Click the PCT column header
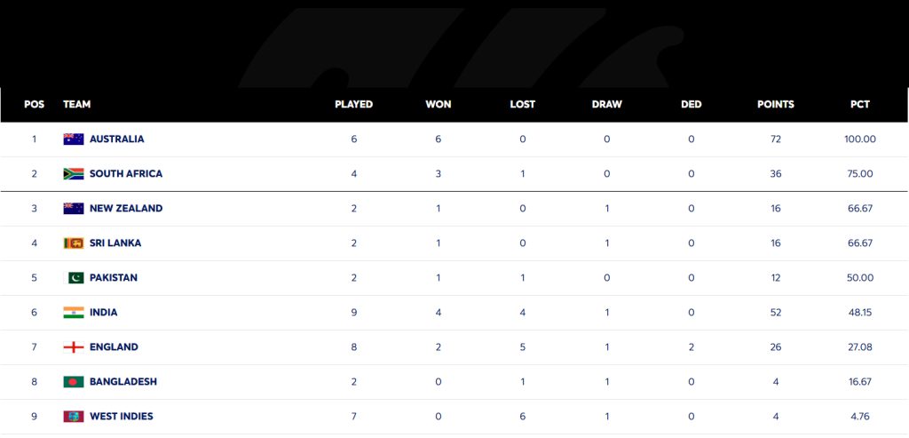The image size is (909, 438). point(860,105)
